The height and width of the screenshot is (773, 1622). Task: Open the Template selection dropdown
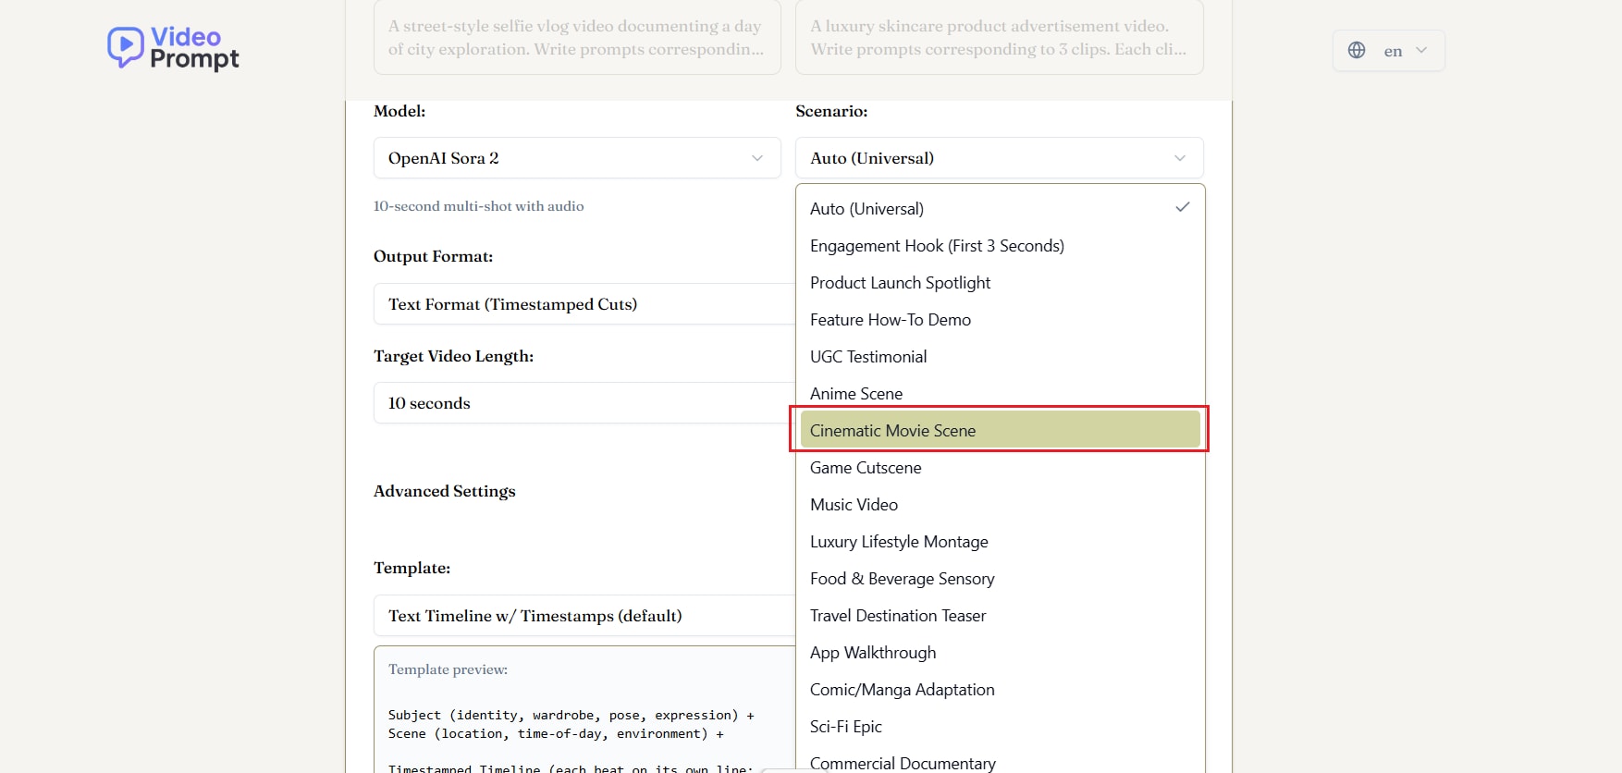tap(583, 616)
